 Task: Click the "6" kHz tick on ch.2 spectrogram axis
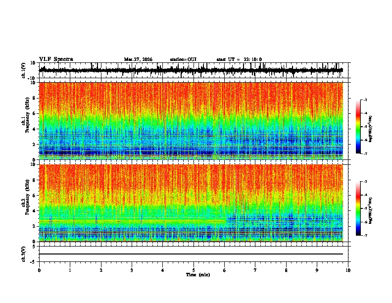click(34, 196)
